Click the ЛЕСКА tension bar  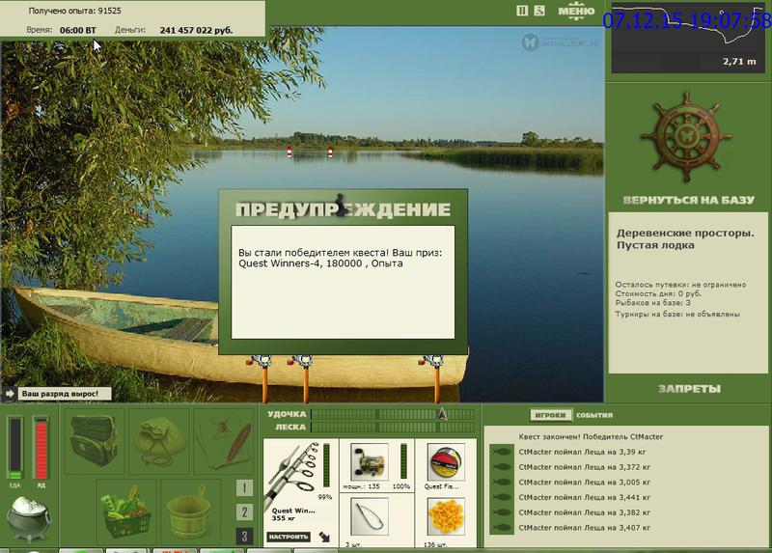coord(393,427)
